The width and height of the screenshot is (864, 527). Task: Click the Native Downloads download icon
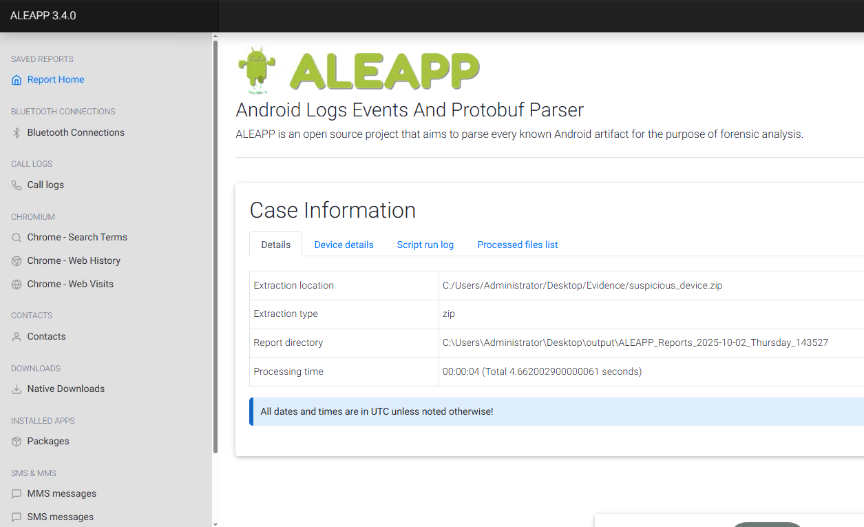tap(17, 389)
